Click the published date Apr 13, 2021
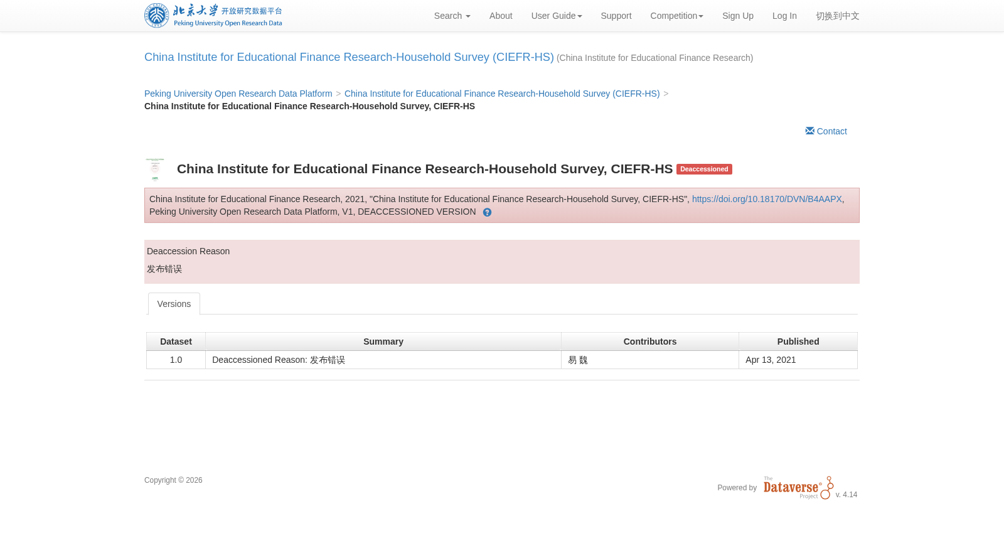The height and width of the screenshot is (538, 1004). coord(771,360)
